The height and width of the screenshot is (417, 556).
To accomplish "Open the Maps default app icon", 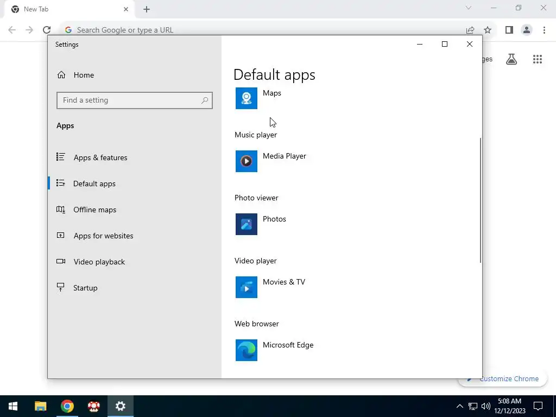I will pos(246,98).
